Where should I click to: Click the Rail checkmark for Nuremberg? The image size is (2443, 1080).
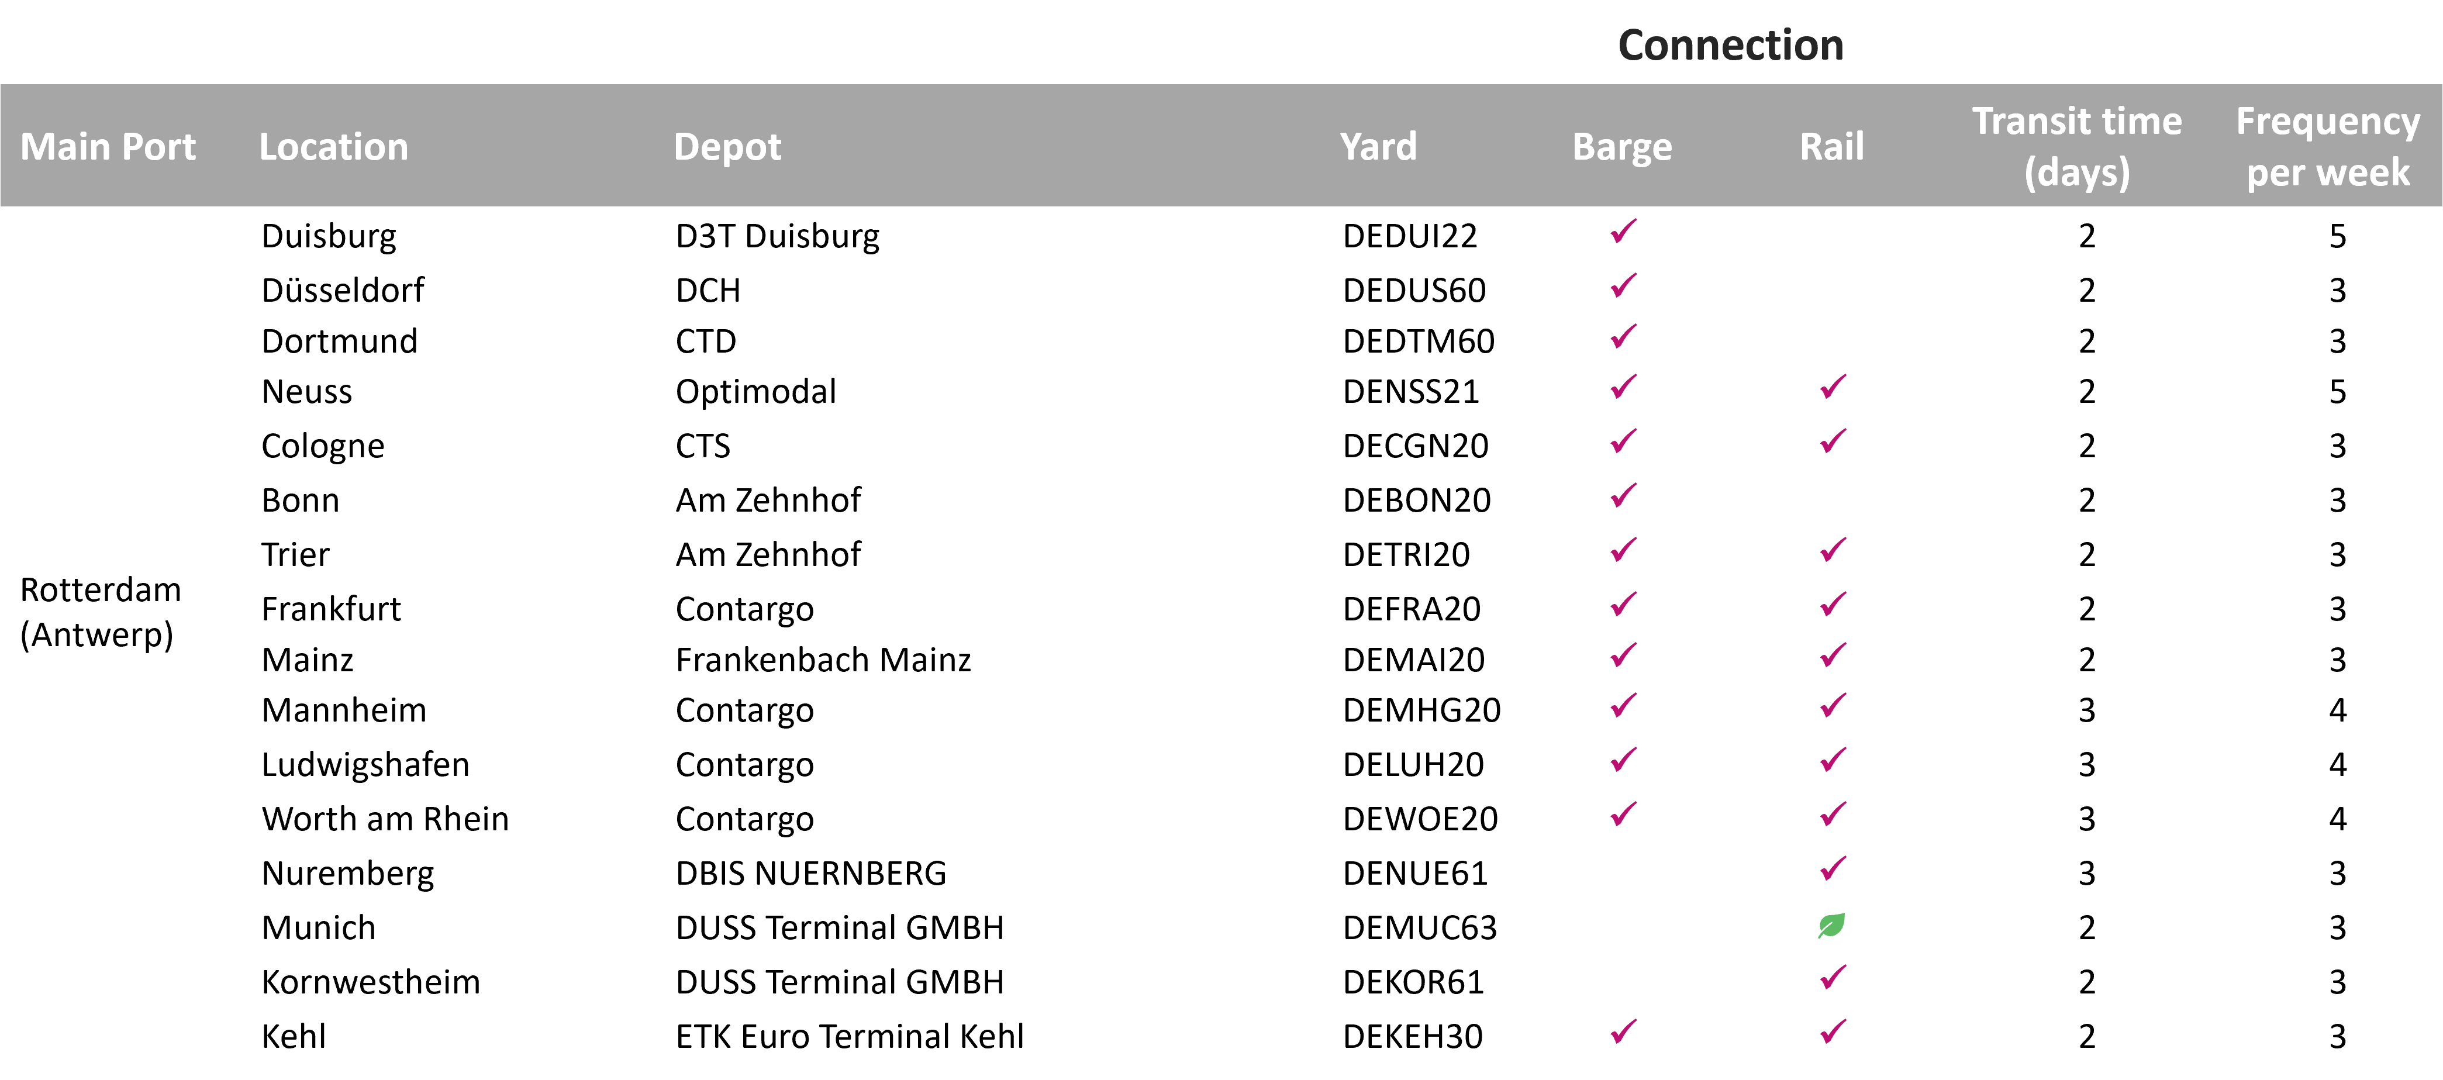pos(1833,868)
